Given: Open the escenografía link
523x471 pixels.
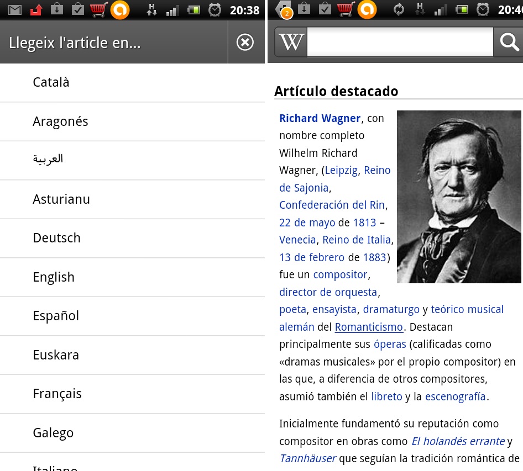Looking at the screenshot, I should (x=455, y=396).
